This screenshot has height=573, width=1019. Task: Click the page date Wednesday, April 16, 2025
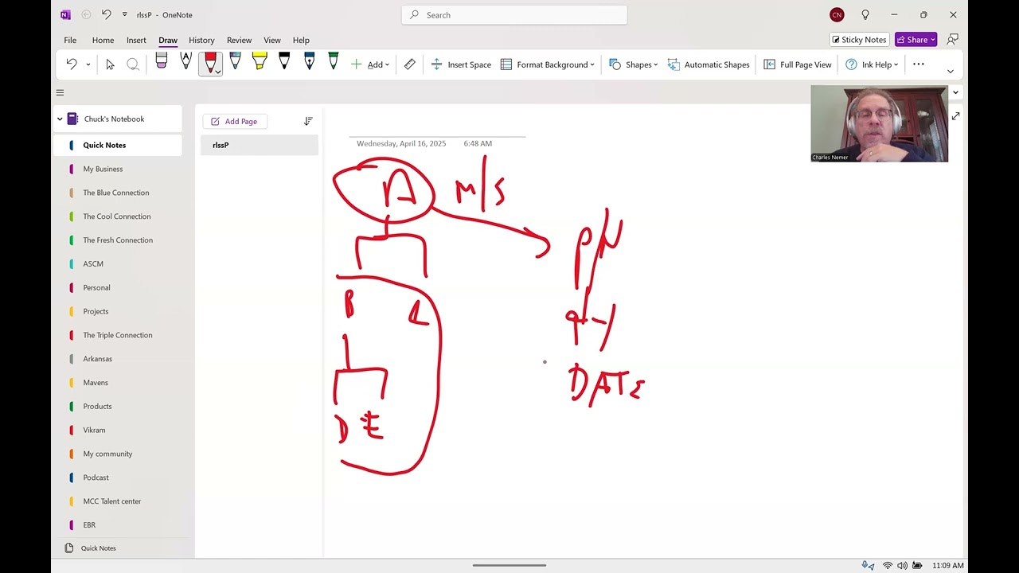(401, 143)
